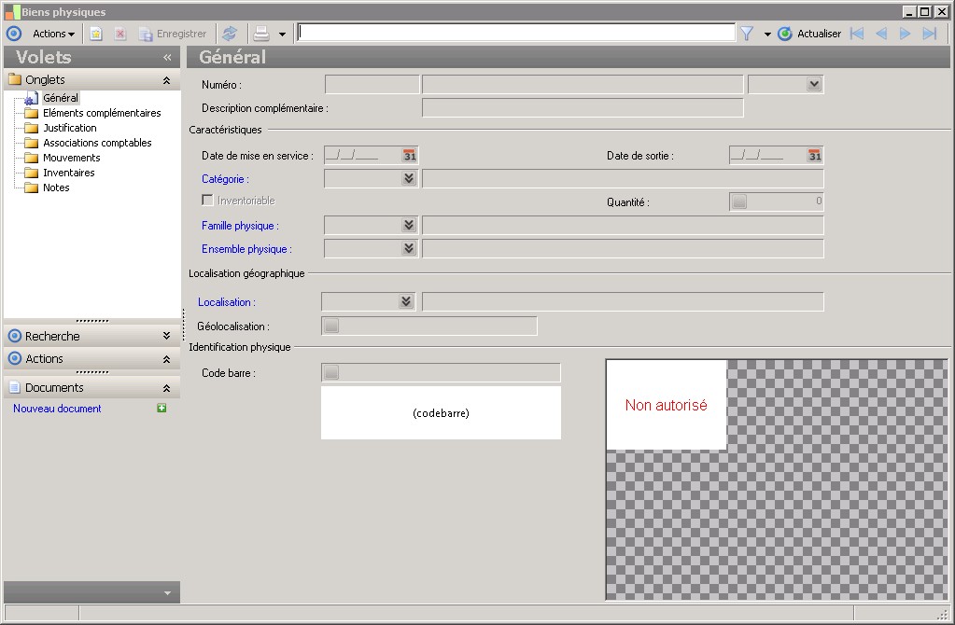Click the printer icon
This screenshot has height=625, width=955.
[261, 35]
